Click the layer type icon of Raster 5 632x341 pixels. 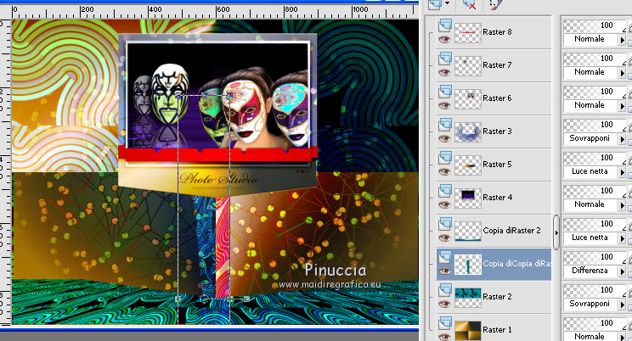click(444, 157)
